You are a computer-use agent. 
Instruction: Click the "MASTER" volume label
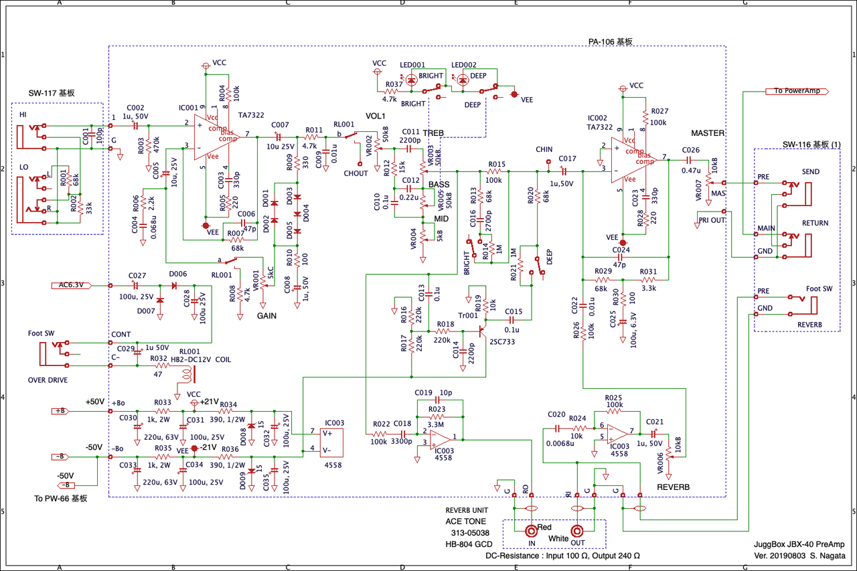pyautogui.click(x=708, y=133)
